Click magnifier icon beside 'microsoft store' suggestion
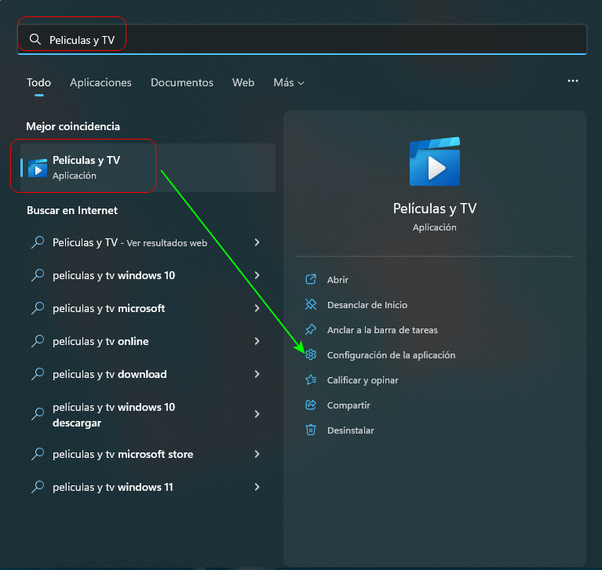This screenshot has width=602, height=570. tap(38, 454)
